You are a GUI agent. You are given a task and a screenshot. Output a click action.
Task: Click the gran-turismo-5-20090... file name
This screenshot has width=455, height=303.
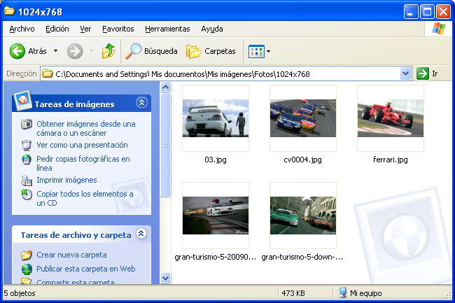coord(216,257)
